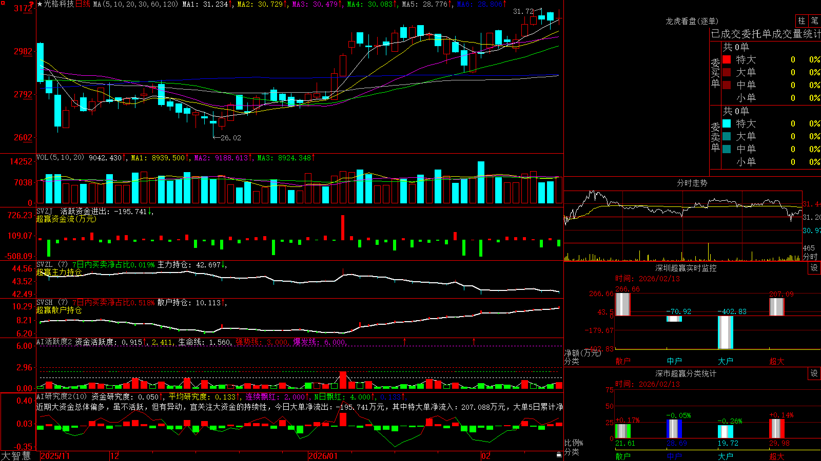Open 设 settings for 深市超赢分类统计
This screenshot has height=461, width=821.
coord(814,373)
